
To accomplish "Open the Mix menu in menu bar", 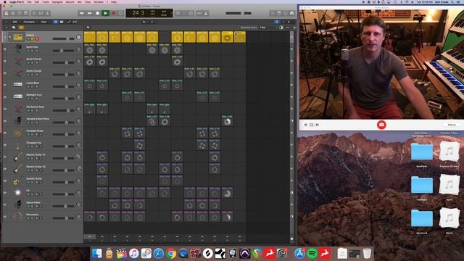I will [x=79, y=1].
